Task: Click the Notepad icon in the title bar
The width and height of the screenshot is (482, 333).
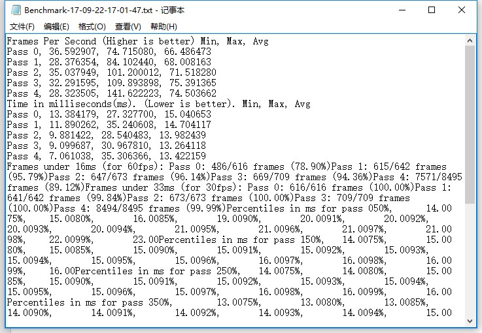Action: [x=13, y=10]
